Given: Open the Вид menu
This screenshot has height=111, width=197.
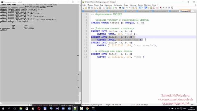Looking at the screenshot, I should 102,5.
